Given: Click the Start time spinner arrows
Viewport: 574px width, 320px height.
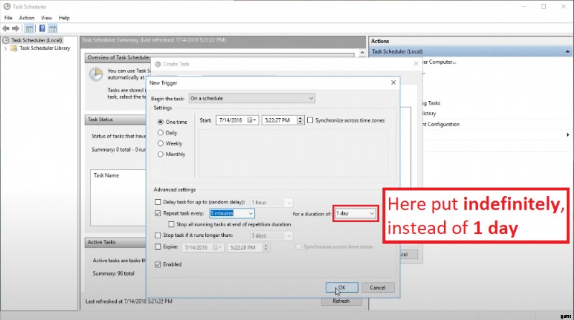Looking at the screenshot, I should [298, 120].
